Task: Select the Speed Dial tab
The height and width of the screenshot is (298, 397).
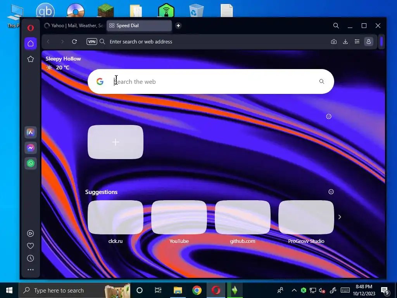Action: tap(139, 26)
